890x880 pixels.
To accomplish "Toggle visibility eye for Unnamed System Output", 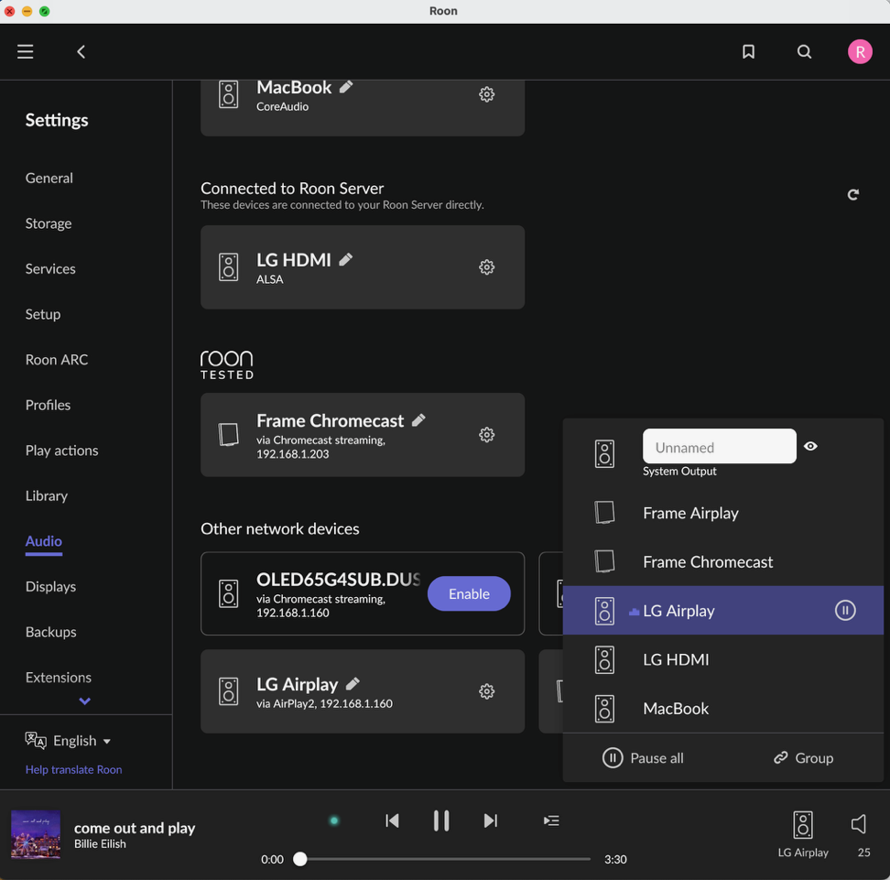I will point(810,446).
